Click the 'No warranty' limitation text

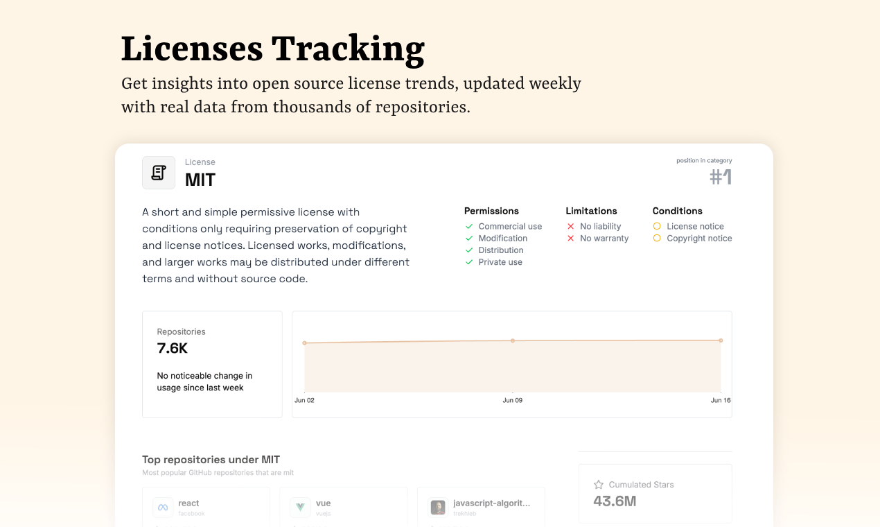coord(604,238)
